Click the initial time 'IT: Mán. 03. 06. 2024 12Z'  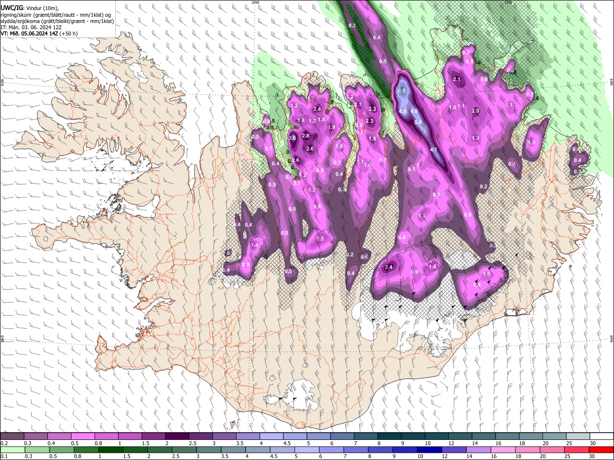31,27
